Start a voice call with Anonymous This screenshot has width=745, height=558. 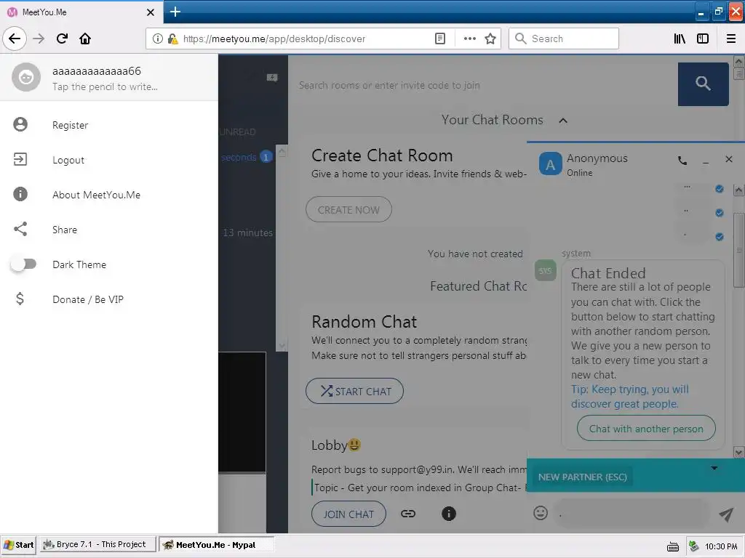(x=682, y=161)
